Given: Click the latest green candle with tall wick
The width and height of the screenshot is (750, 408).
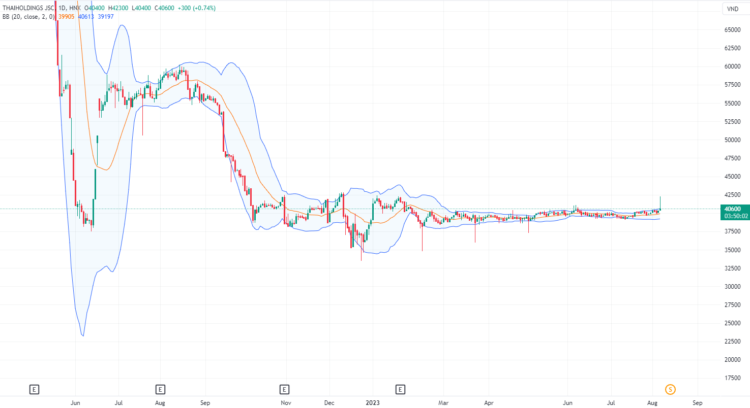Looking at the screenshot, I should click(x=660, y=203).
